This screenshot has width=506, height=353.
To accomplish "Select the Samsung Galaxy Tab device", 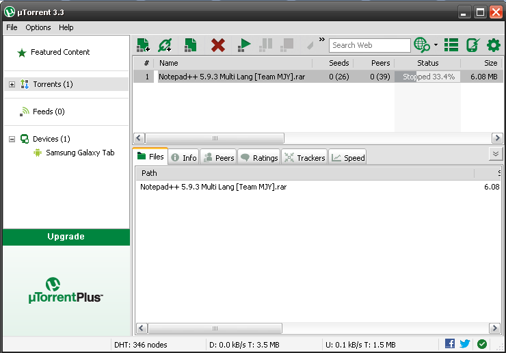I will pyautogui.click(x=80, y=153).
